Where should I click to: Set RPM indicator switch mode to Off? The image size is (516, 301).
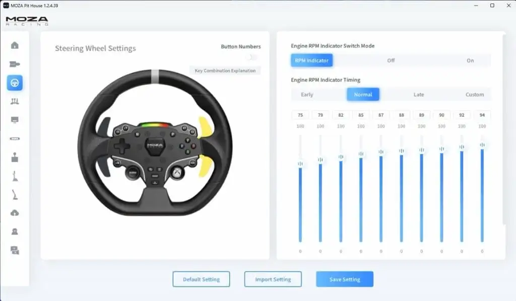click(391, 60)
